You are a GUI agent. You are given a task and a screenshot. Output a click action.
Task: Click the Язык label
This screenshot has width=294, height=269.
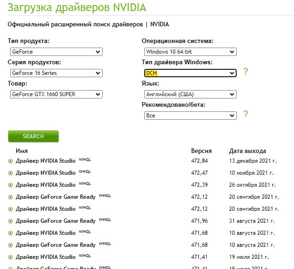coord(150,83)
